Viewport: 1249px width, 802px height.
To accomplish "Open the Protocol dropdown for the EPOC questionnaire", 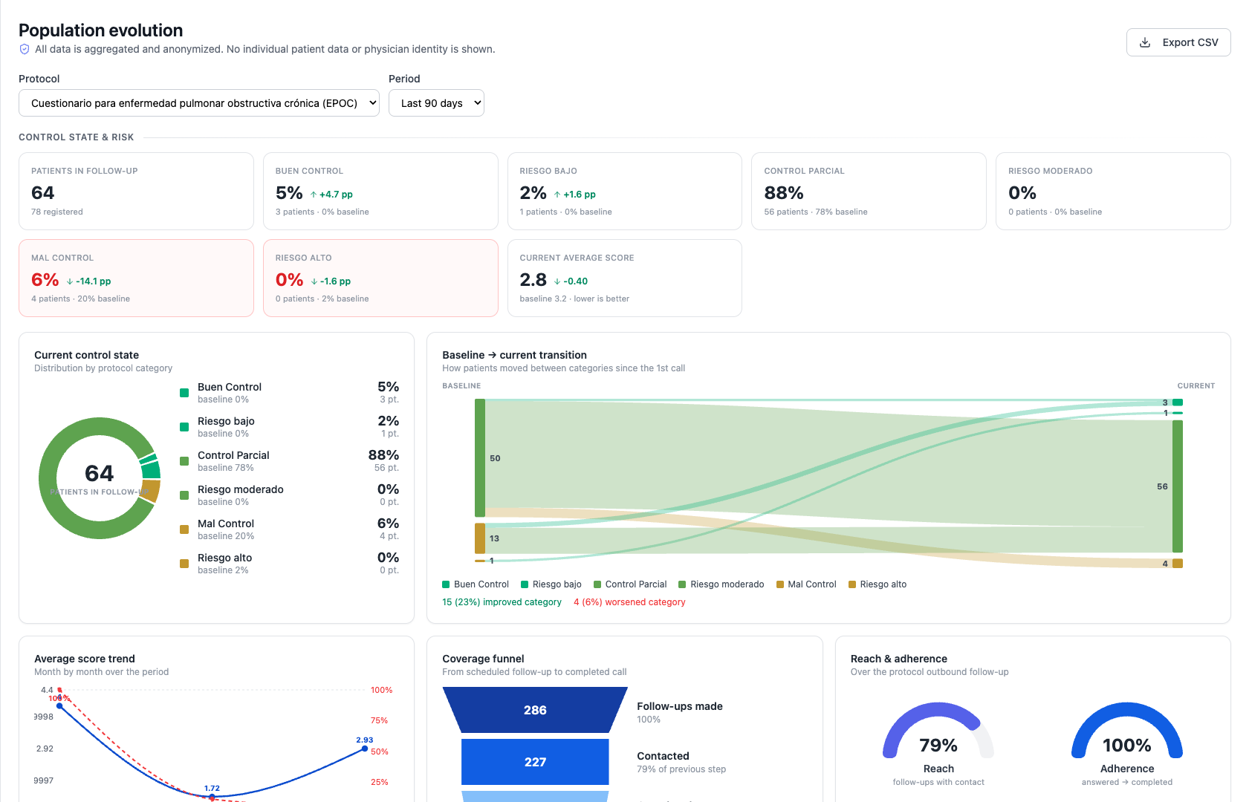I will [199, 103].
